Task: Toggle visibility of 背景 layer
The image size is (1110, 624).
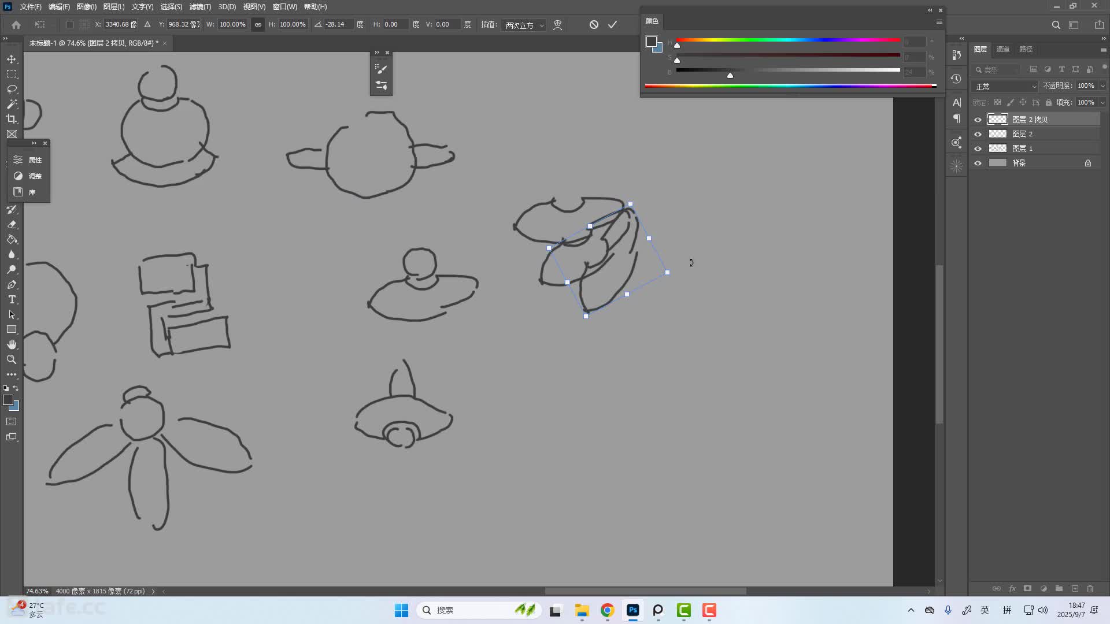Action: (x=978, y=163)
